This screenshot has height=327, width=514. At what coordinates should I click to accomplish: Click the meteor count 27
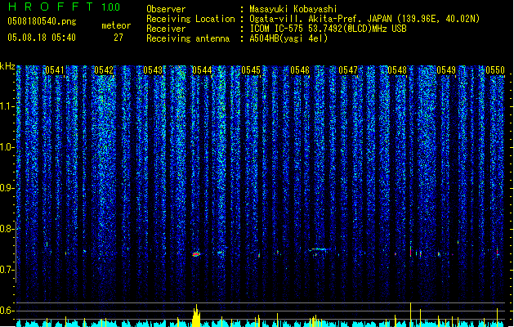point(118,38)
